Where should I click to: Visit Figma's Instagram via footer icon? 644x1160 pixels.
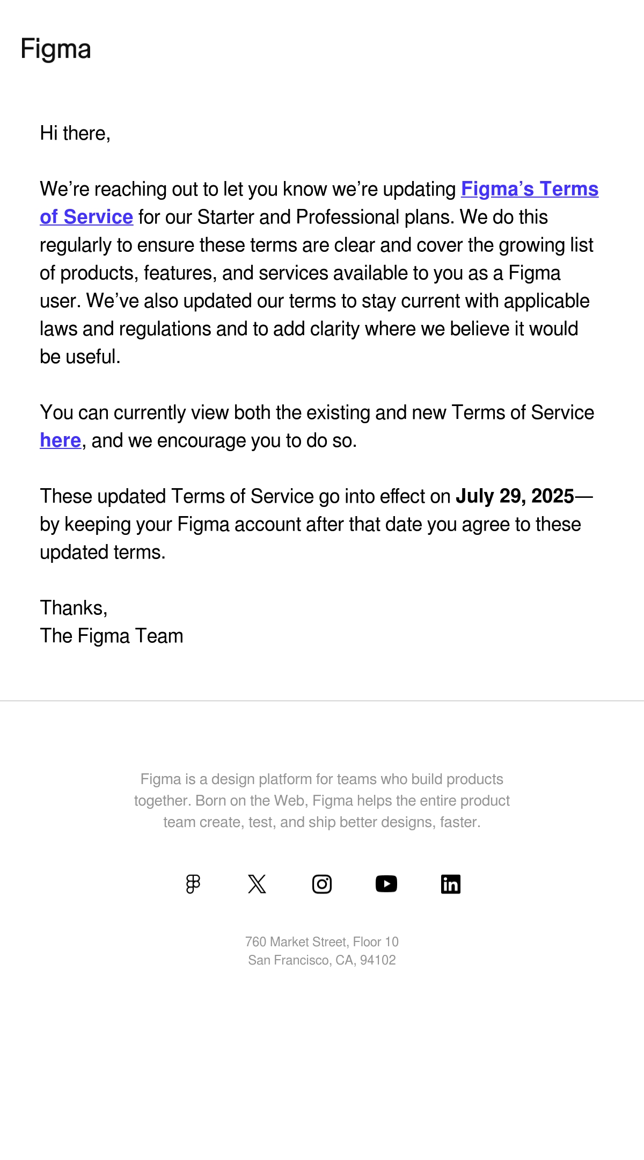click(x=322, y=884)
